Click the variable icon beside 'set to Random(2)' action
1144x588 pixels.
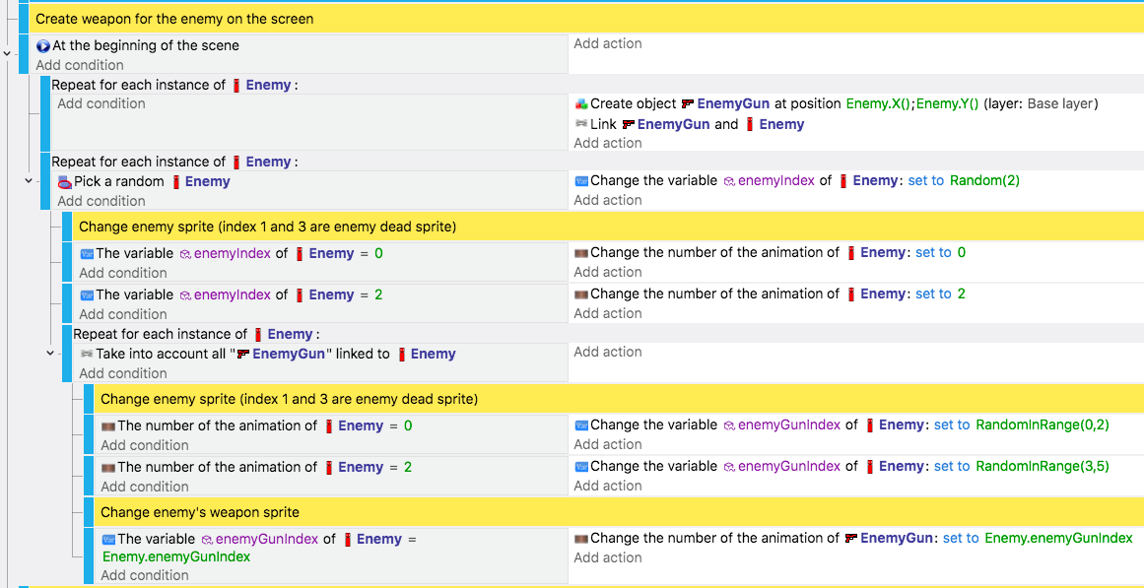point(581,181)
